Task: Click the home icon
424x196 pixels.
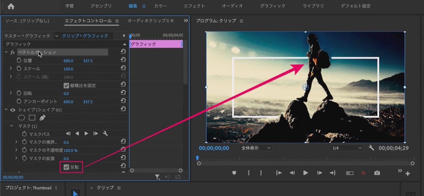Action: pyautogui.click(x=11, y=6)
